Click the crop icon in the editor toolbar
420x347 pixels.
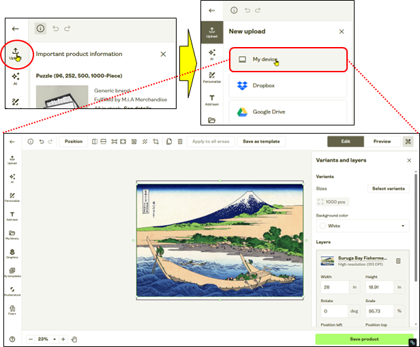(155, 142)
